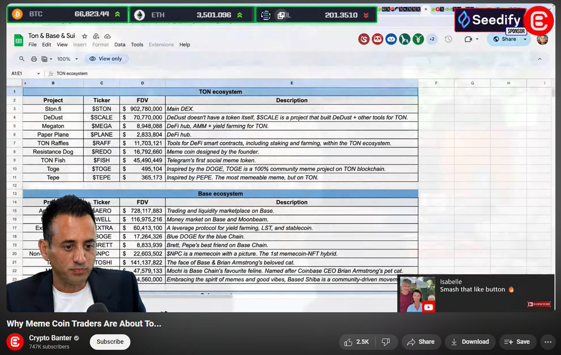
Task: Click the white Subscribe button under the video
Action: [110, 341]
